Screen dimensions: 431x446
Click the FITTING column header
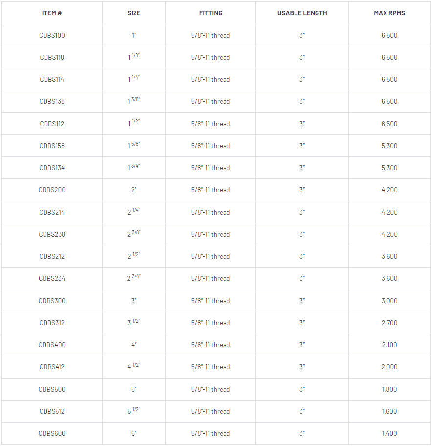tap(210, 13)
